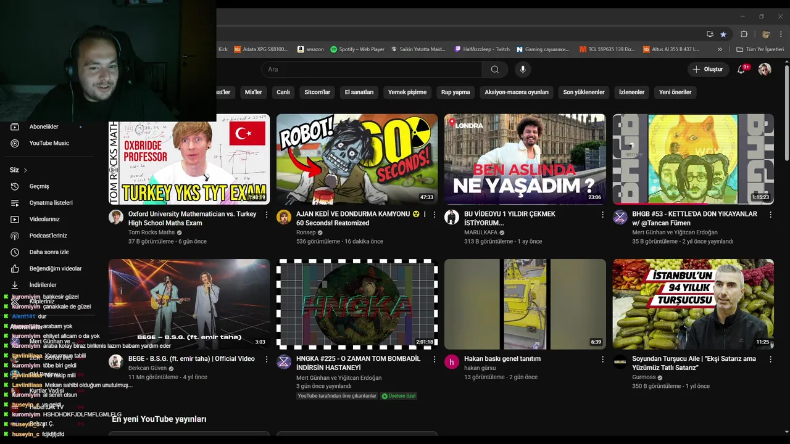Open Ronsep channel avatar
790x444 pixels.
click(284, 217)
